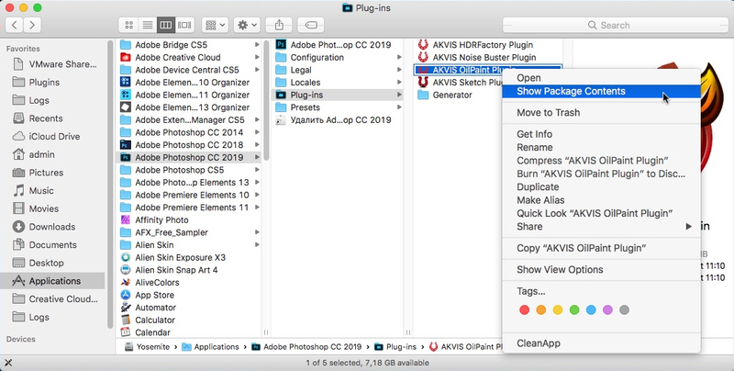The width and height of the screenshot is (734, 371).
Task: Go back with the Finder back arrow
Action: [15, 25]
